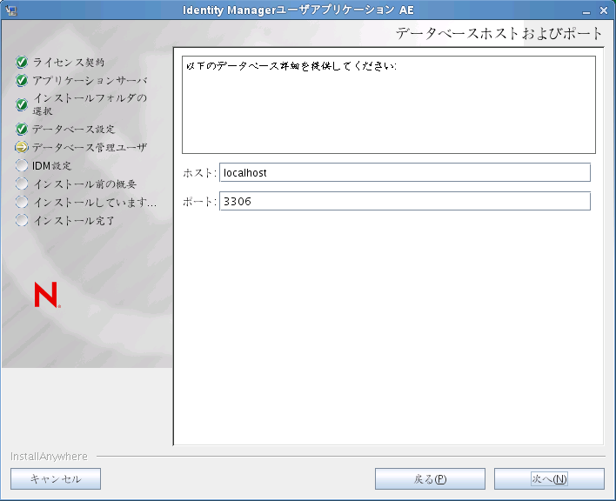Click the キャンセル button
This screenshot has height=501, width=616.
(56, 478)
